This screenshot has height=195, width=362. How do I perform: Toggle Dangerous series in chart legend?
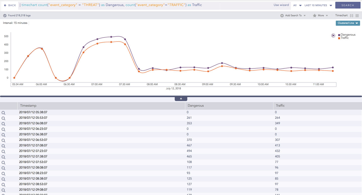point(348,35)
